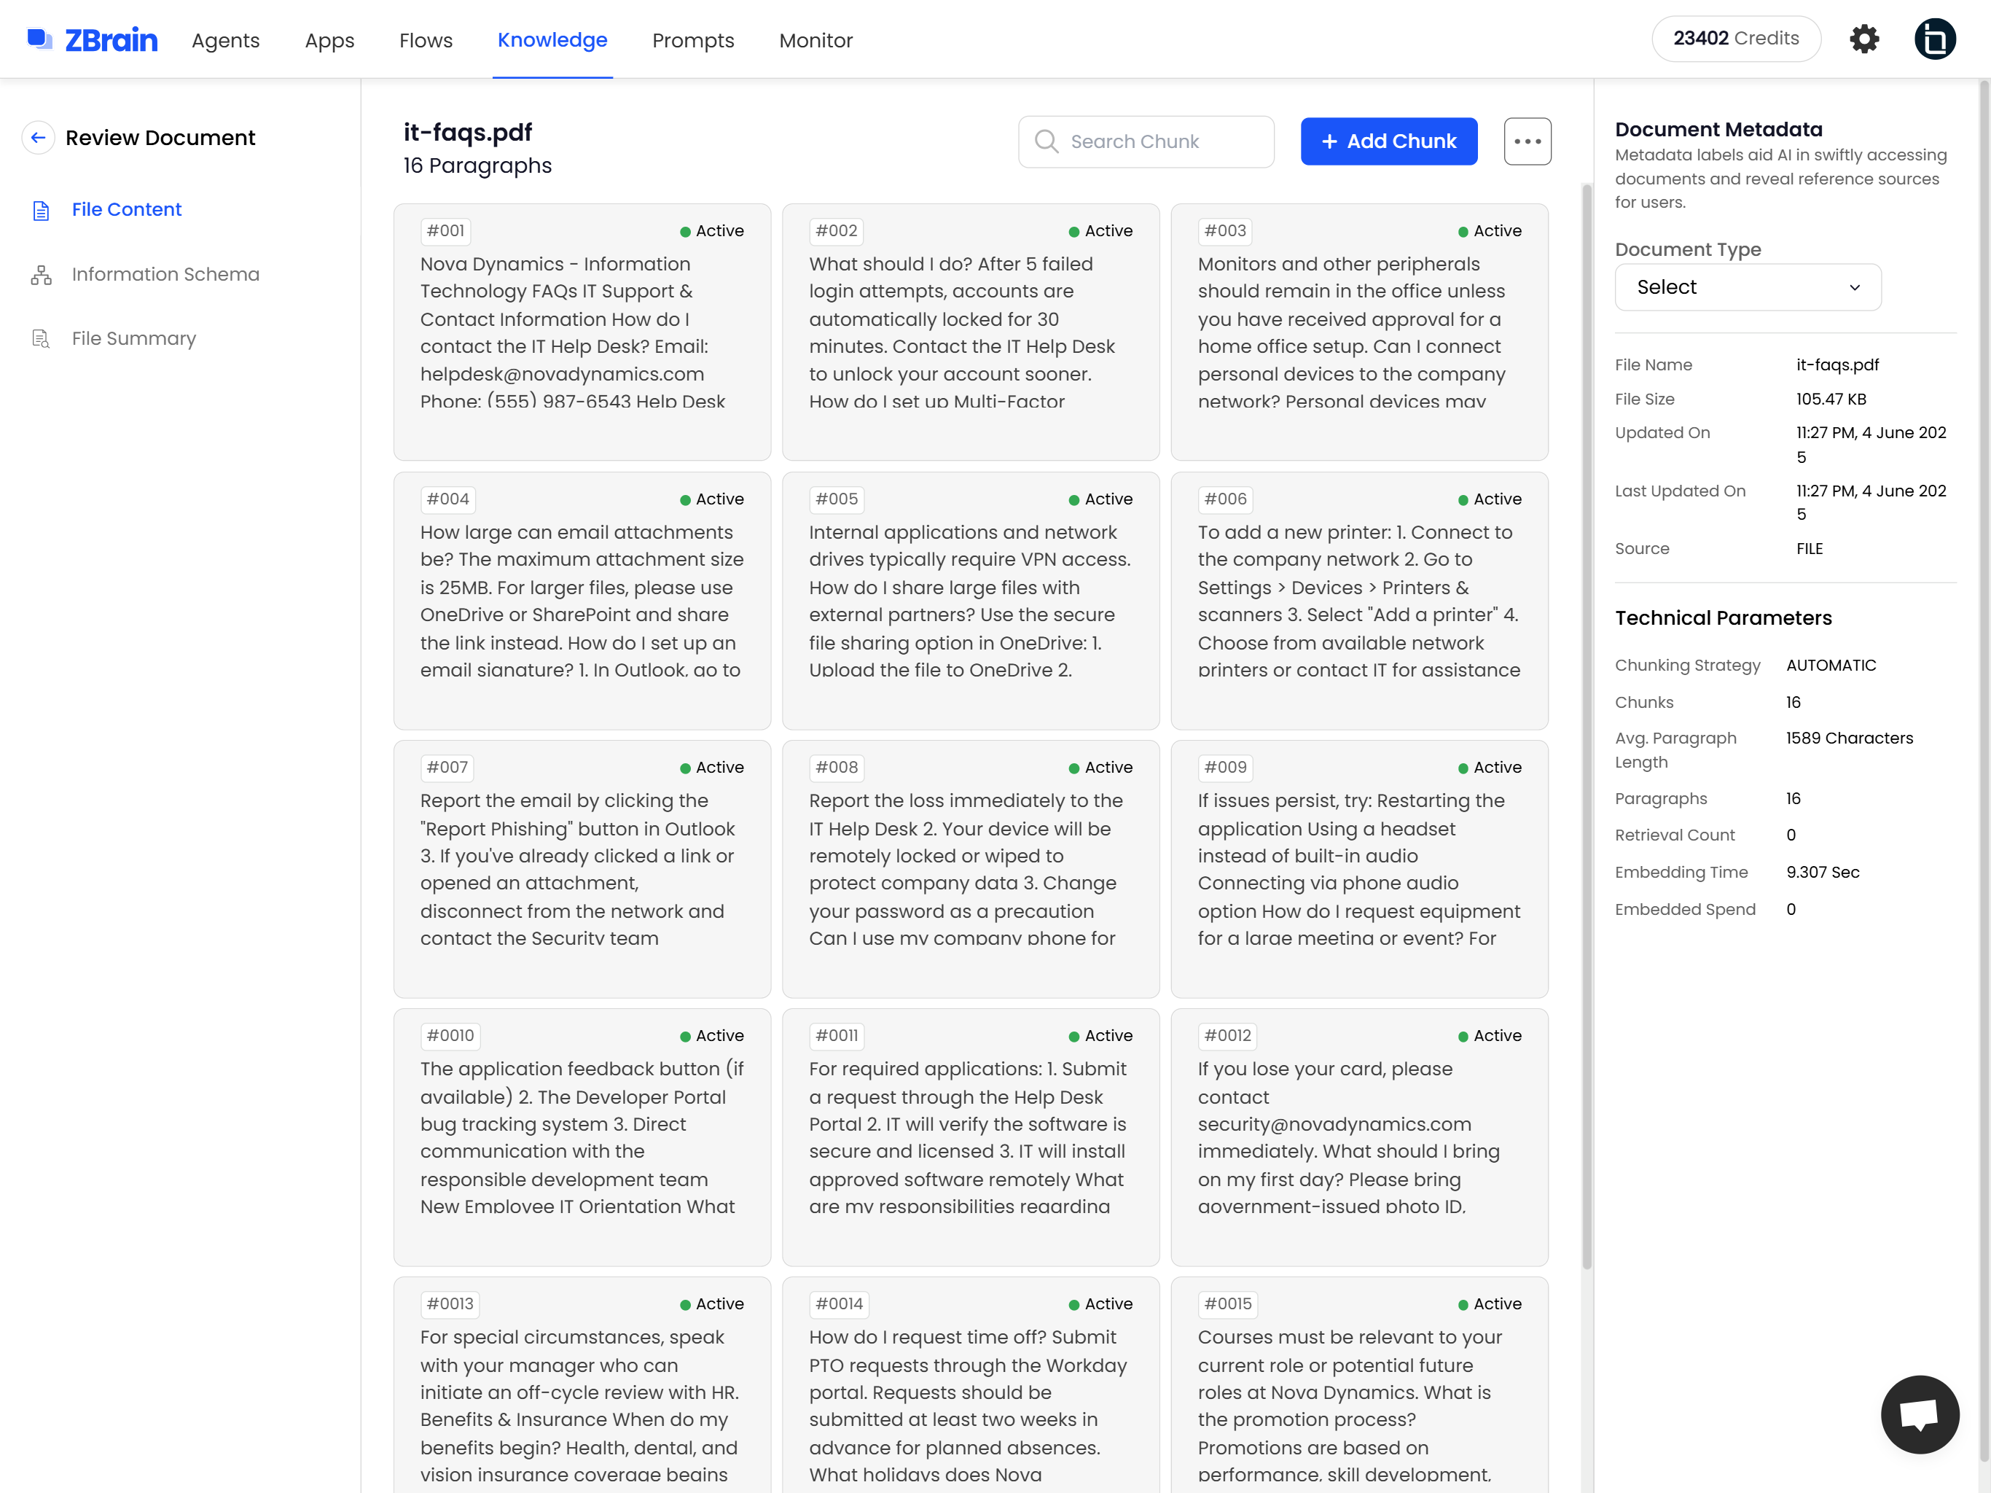Open Information Schema in the sidebar
The height and width of the screenshot is (1493, 1991).
[165, 275]
